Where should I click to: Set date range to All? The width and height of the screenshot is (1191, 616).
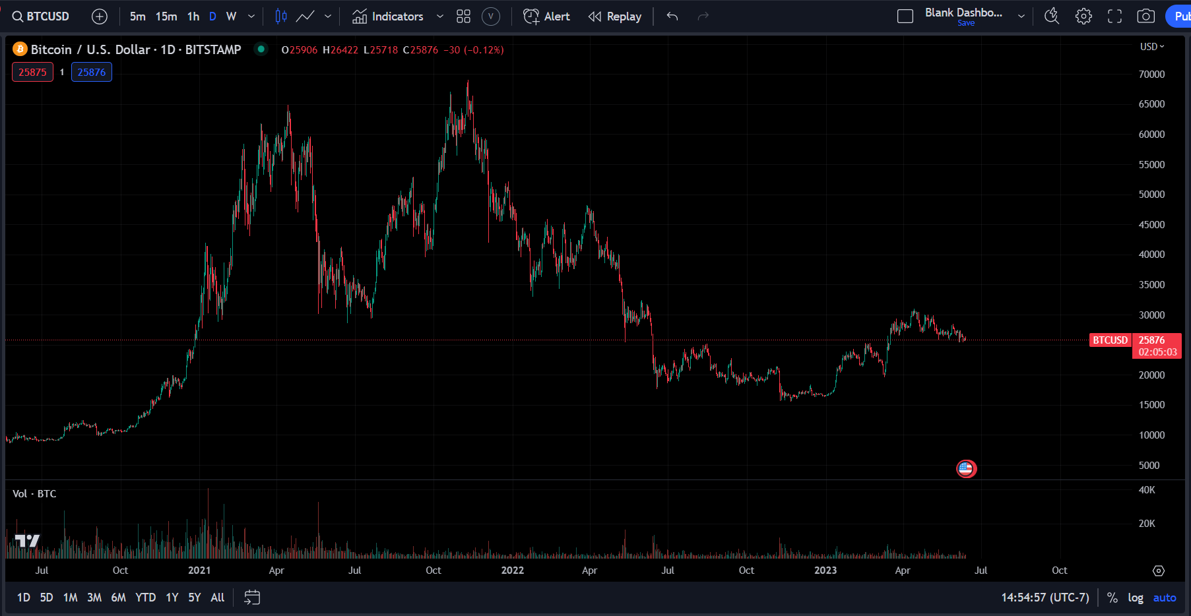pyautogui.click(x=218, y=598)
